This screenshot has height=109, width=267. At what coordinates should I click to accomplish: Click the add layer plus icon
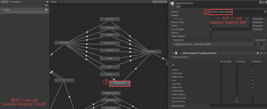(46, 5)
